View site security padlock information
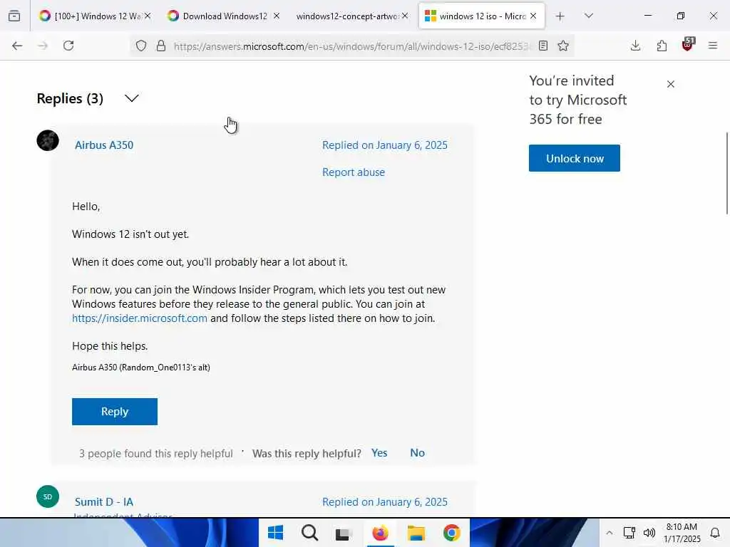The height and width of the screenshot is (547, 730). pyautogui.click(x=161, y=46)
